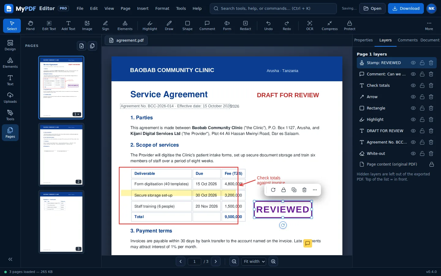The image size is (441, 276).
Task: Redo the last action
Action: click(287, 25)
